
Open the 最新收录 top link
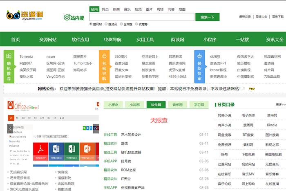245,17
